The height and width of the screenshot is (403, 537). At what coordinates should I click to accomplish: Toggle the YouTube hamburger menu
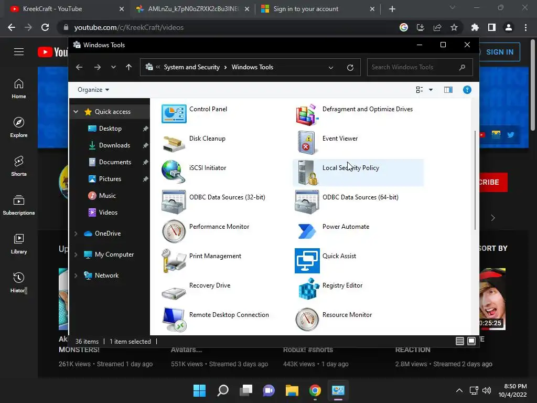coord(19,52)
